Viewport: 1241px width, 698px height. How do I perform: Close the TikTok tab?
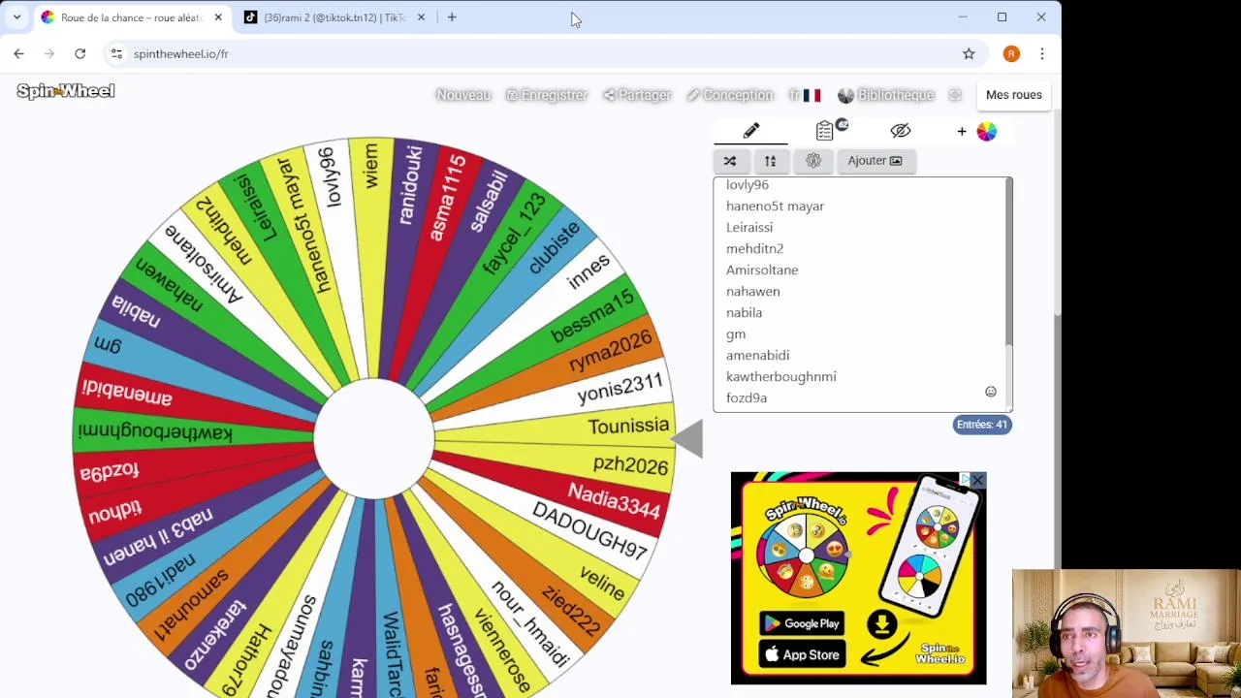tap(421, 17)
